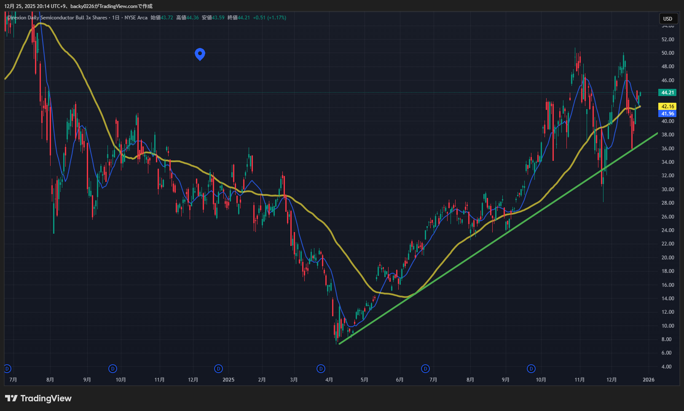Select the rightmost dividend D marker
Screen dimensions: 684x411
coord(531,369)
